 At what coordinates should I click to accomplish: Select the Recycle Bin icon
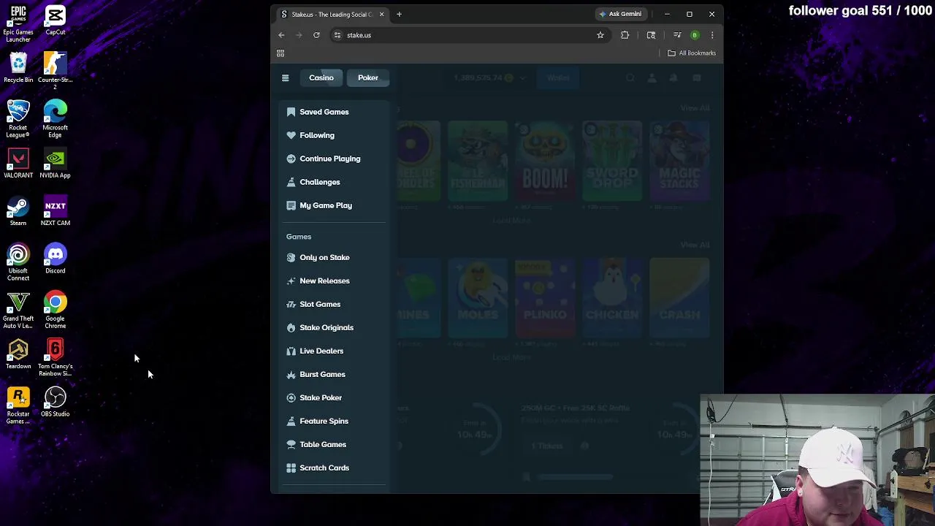click(18, 68)
